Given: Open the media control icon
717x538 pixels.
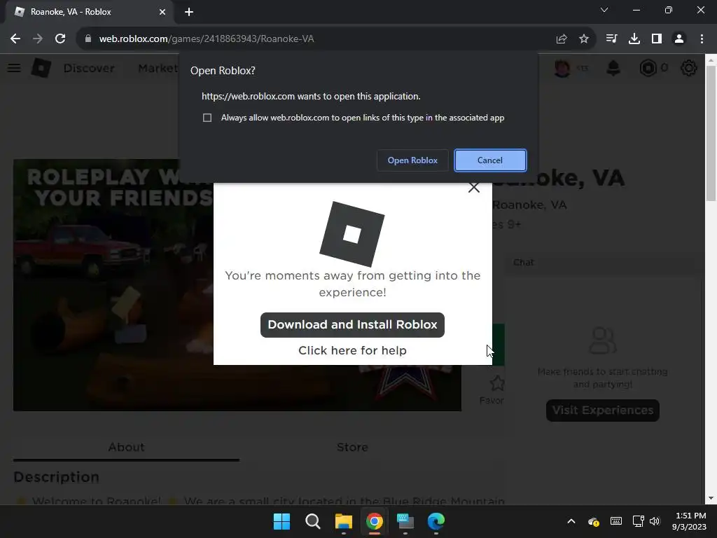Looking at the screenshot, I should pyautogui.click(x=611, y=39).
